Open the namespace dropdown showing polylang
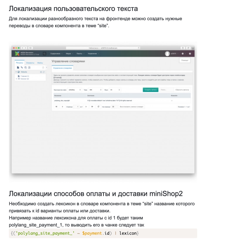Image resolution: width=242 pixels, height=246 pixels. (x=75, y=90)
